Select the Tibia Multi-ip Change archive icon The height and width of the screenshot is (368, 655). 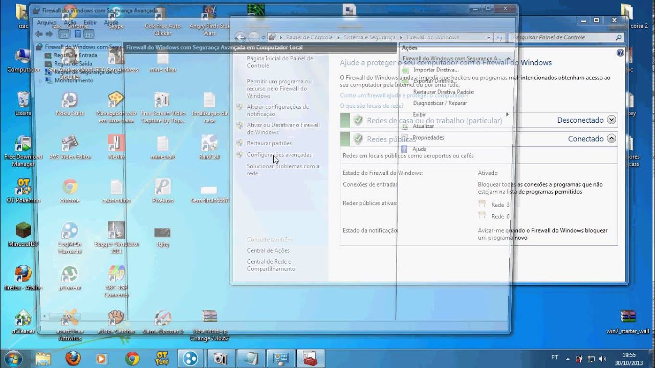209,325
